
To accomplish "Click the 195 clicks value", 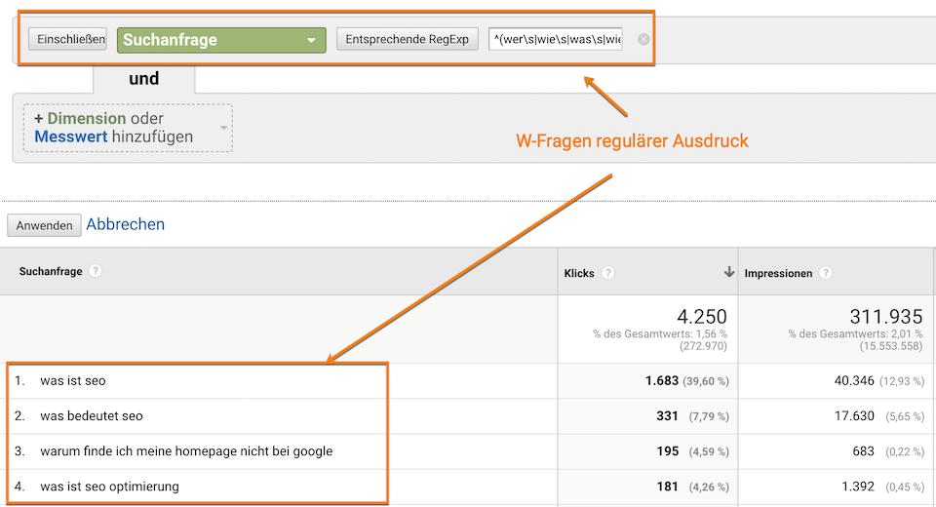I will 667,451.
